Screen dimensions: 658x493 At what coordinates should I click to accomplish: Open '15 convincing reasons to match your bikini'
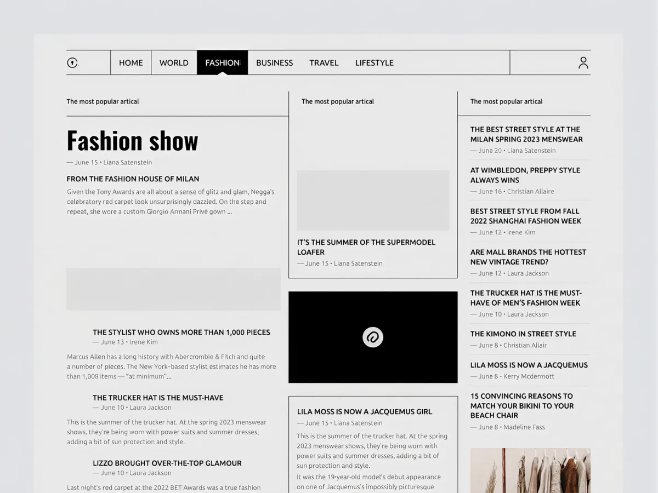coord(522,405)
